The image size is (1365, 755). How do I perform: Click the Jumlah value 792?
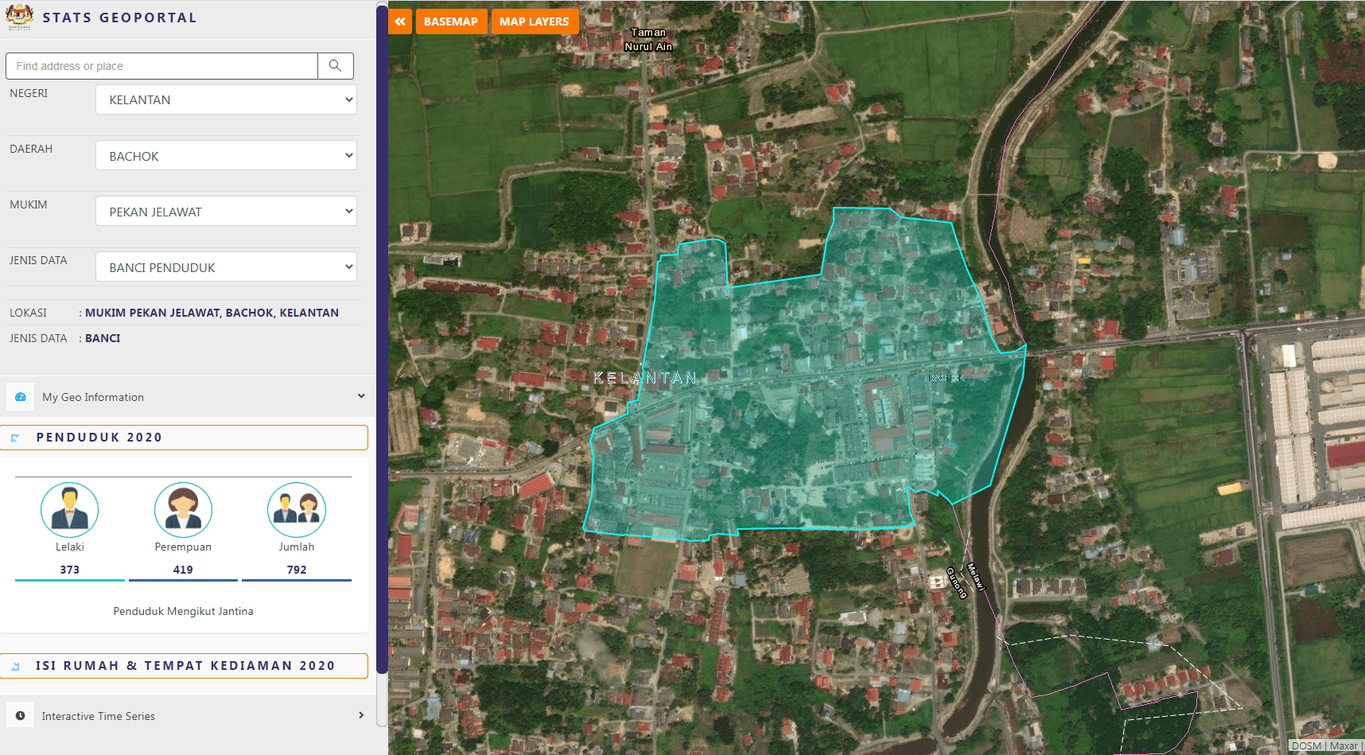[297, 570]
